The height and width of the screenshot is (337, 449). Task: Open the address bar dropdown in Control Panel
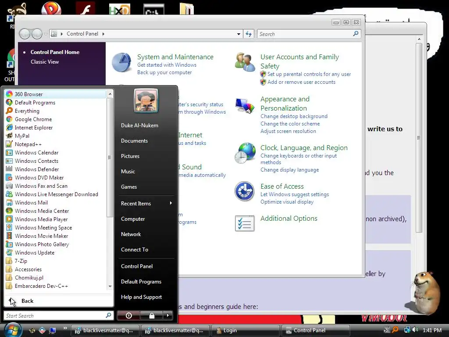pos(239,34)
